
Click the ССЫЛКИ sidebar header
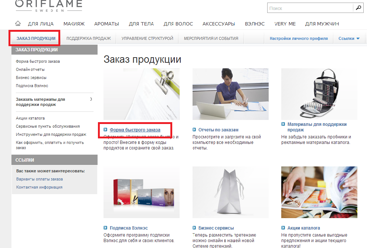(x=54, y=160)
